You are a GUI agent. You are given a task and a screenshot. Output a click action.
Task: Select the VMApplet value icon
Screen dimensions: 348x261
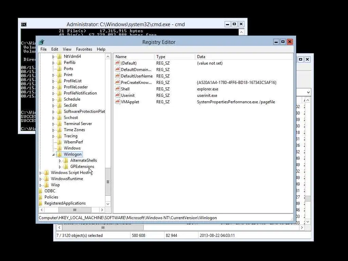coord(117,102)
